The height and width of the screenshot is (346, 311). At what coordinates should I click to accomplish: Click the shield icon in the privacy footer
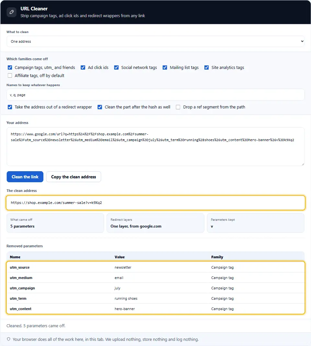(x=9, y=339)
